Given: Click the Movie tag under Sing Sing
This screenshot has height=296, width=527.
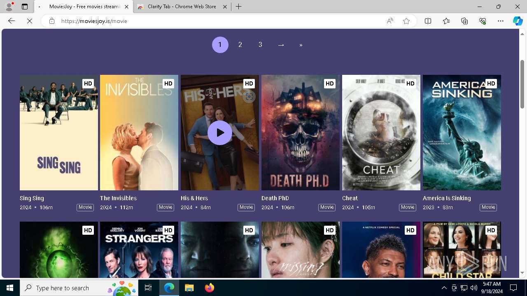Looking at the screenshot, I should (x=85, y=207).
